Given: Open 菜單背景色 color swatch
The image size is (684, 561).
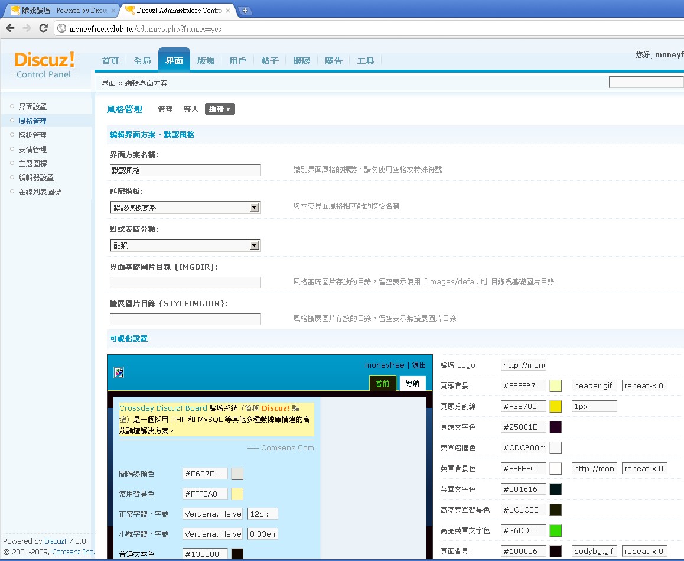Looking at the screenshot, I should (x=555, y=468).
